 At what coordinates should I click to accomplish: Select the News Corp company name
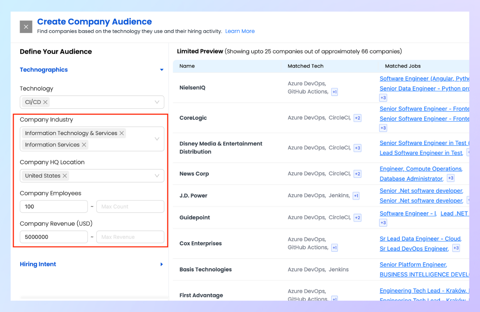coord(194,174)
